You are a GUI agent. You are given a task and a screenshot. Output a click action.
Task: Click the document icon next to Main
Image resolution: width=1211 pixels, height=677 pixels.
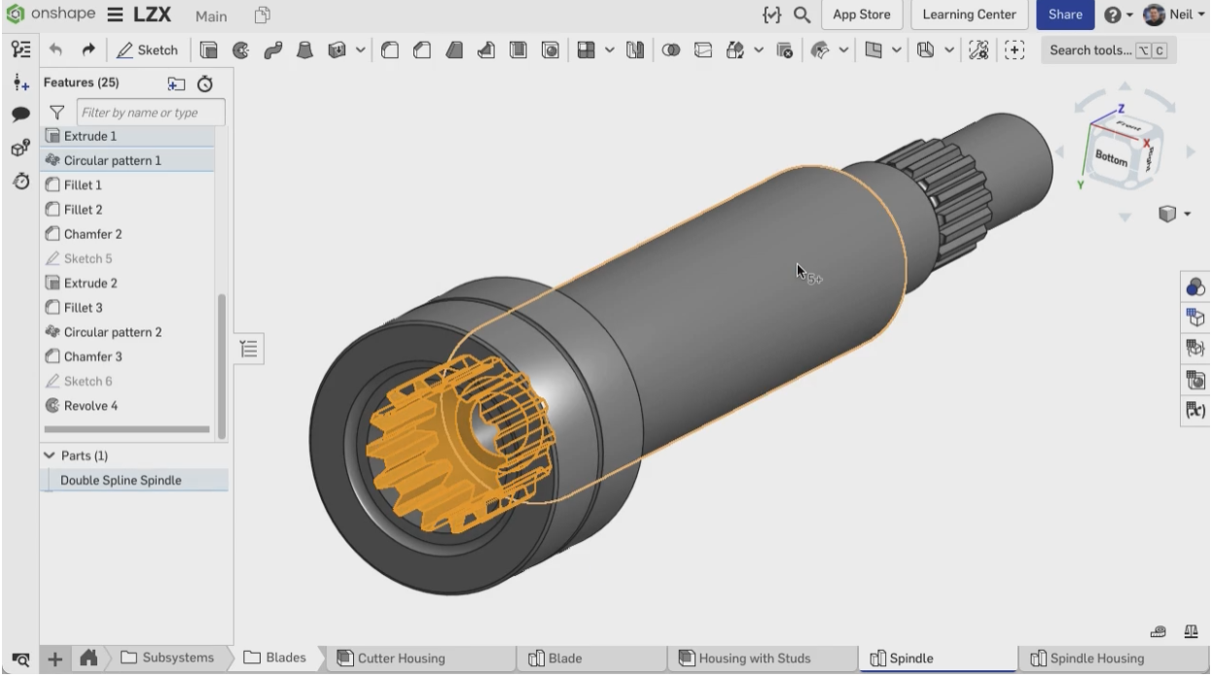pos(262,16)
